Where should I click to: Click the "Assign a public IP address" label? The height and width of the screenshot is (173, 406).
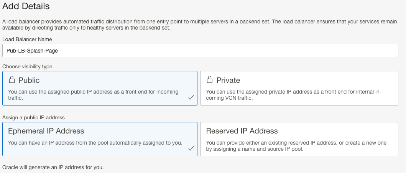pos(34,117)
